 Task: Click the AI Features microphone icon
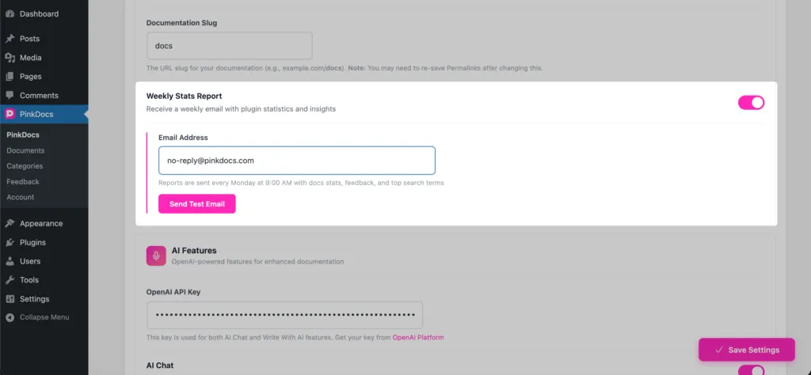(x=156, y=256)
